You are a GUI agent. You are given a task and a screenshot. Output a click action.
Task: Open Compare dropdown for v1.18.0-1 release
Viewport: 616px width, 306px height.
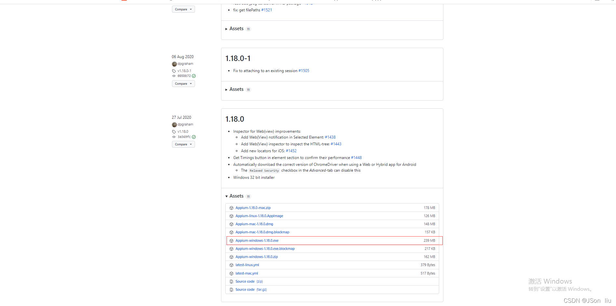[x=183, y=84]
